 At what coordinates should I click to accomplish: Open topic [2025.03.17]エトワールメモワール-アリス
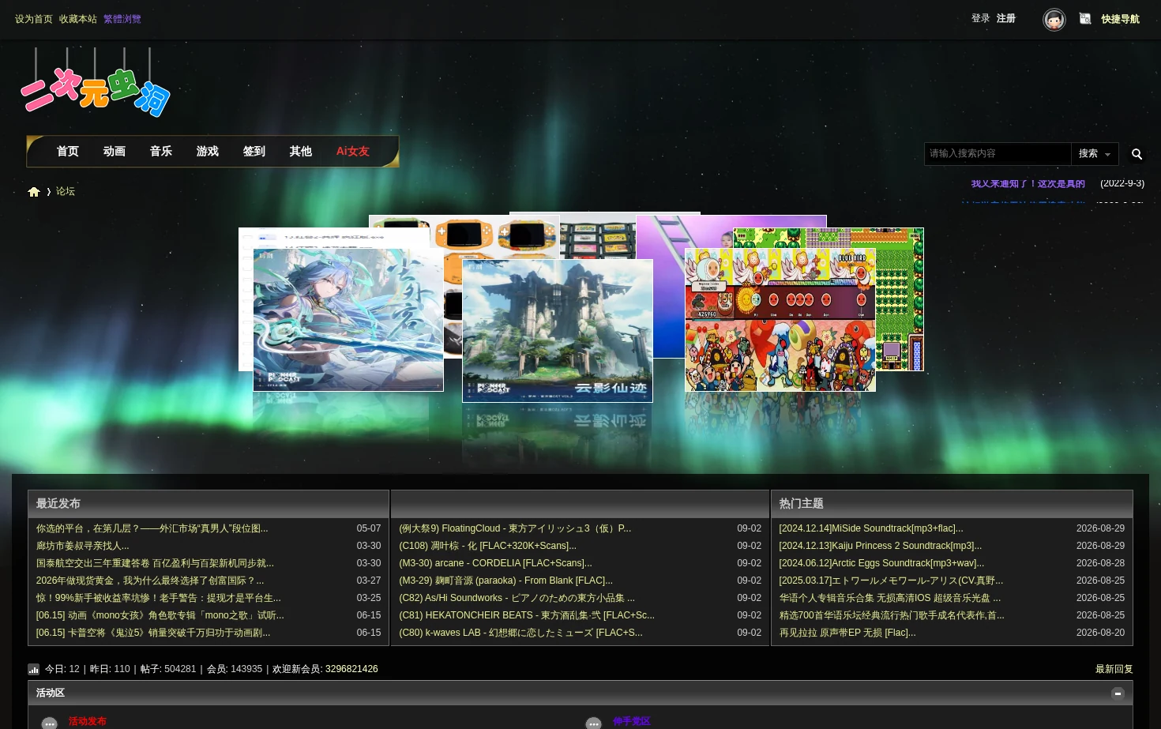tap(891, 581)
